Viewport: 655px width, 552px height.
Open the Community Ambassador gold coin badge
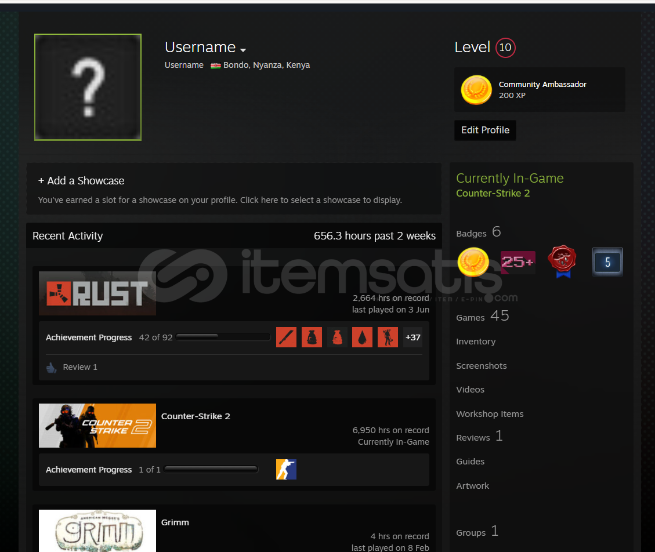point(476,90)
